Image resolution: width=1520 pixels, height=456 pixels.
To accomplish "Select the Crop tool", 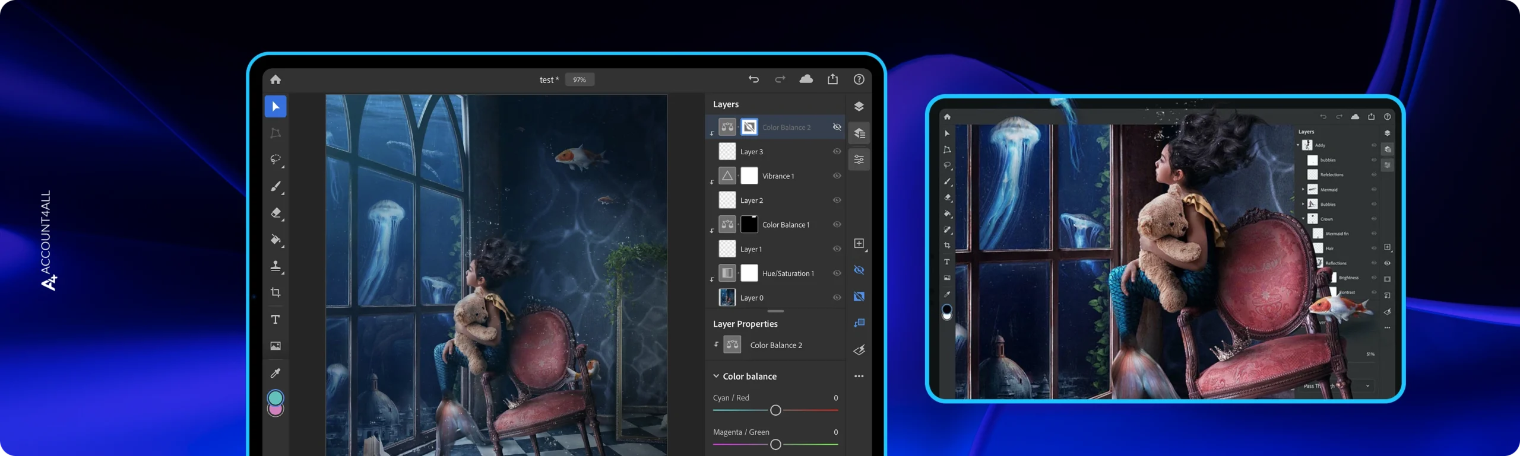I will 275,292.
